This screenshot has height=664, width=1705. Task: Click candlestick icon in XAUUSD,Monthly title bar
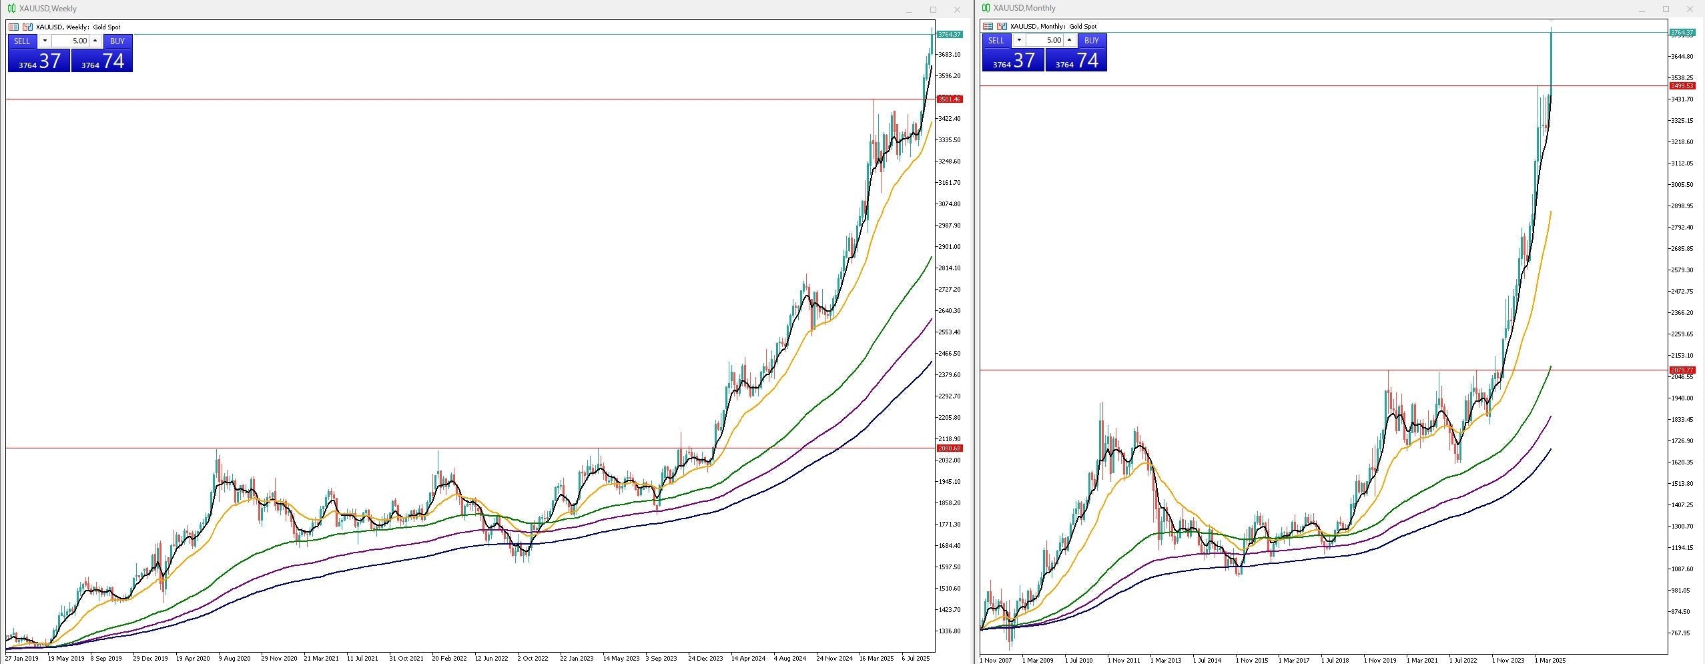coord(986,8)
